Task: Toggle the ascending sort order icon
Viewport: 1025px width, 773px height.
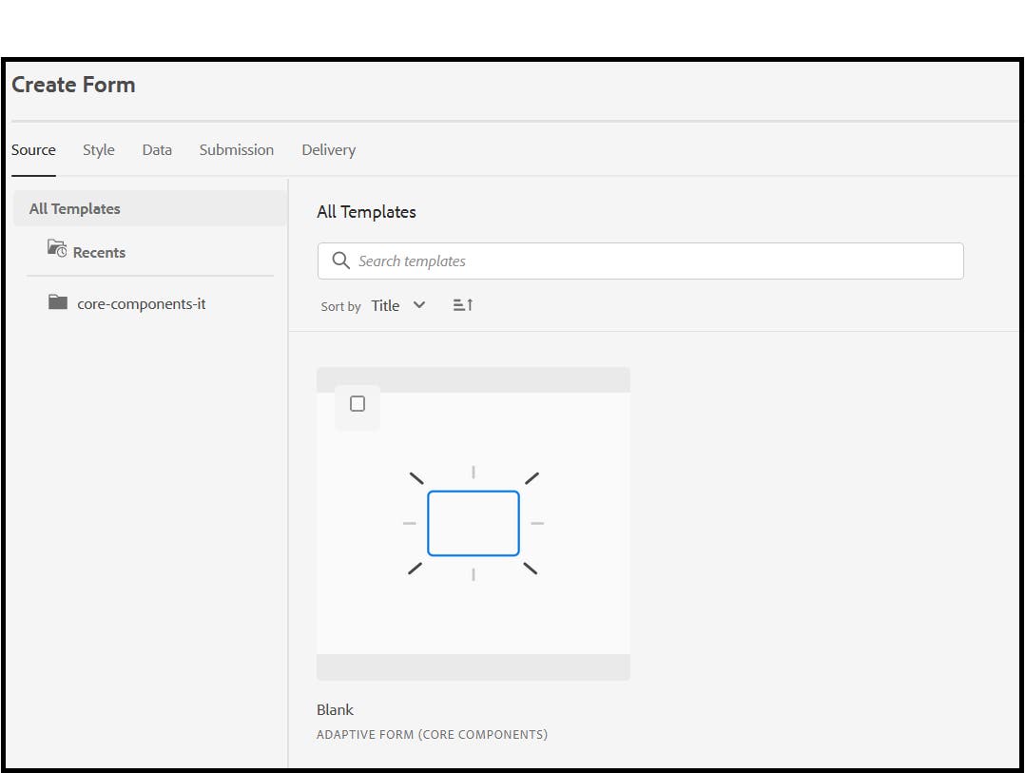Action: click(463, 304)
